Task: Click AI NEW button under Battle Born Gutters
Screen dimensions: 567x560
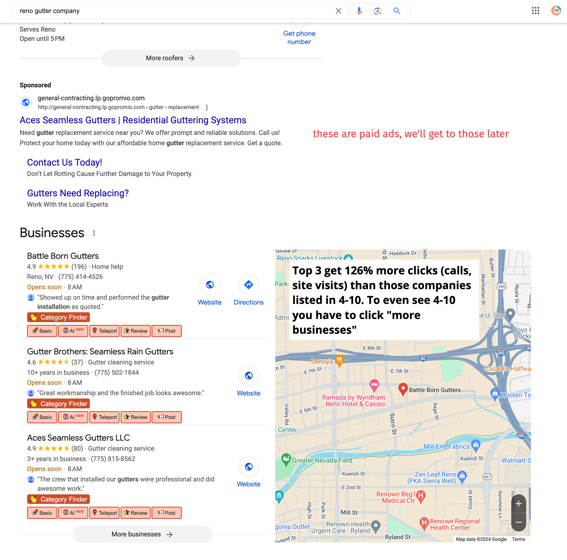Action: tap(73, 331)
